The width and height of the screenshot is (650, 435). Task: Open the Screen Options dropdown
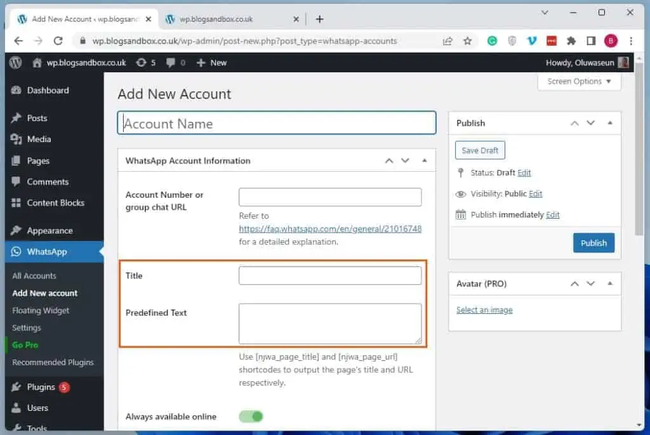click(x=578, y=81)
